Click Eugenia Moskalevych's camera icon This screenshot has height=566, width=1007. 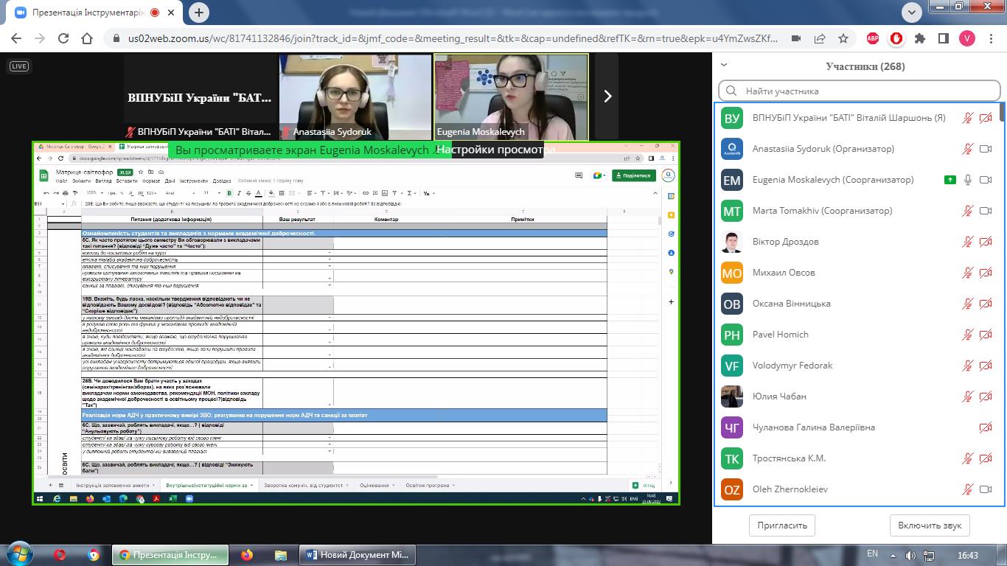[x=986, y=180]
